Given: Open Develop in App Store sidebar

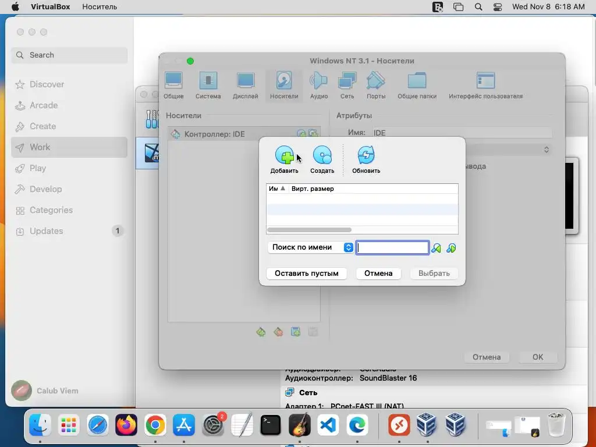Looking at the screenshot, I should (x=69, y=189).
